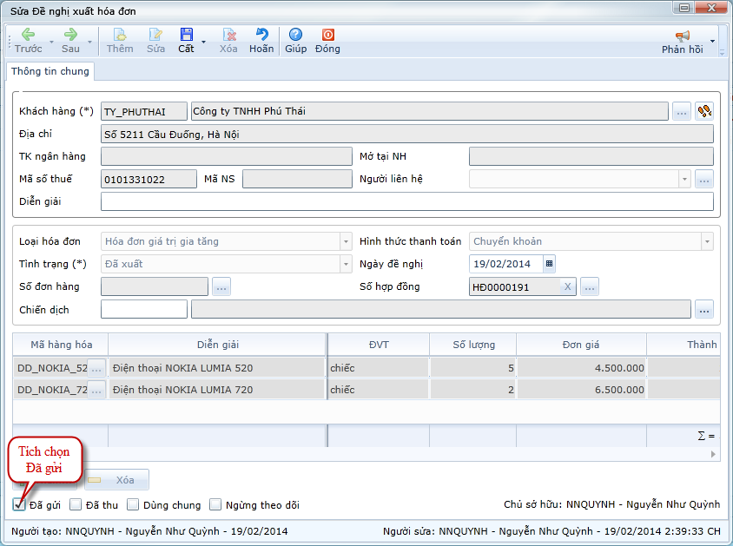Screen dimensions: 733x546
Task: Expand the Hình thức thanh toán dropdown
Action: (707, 241)
